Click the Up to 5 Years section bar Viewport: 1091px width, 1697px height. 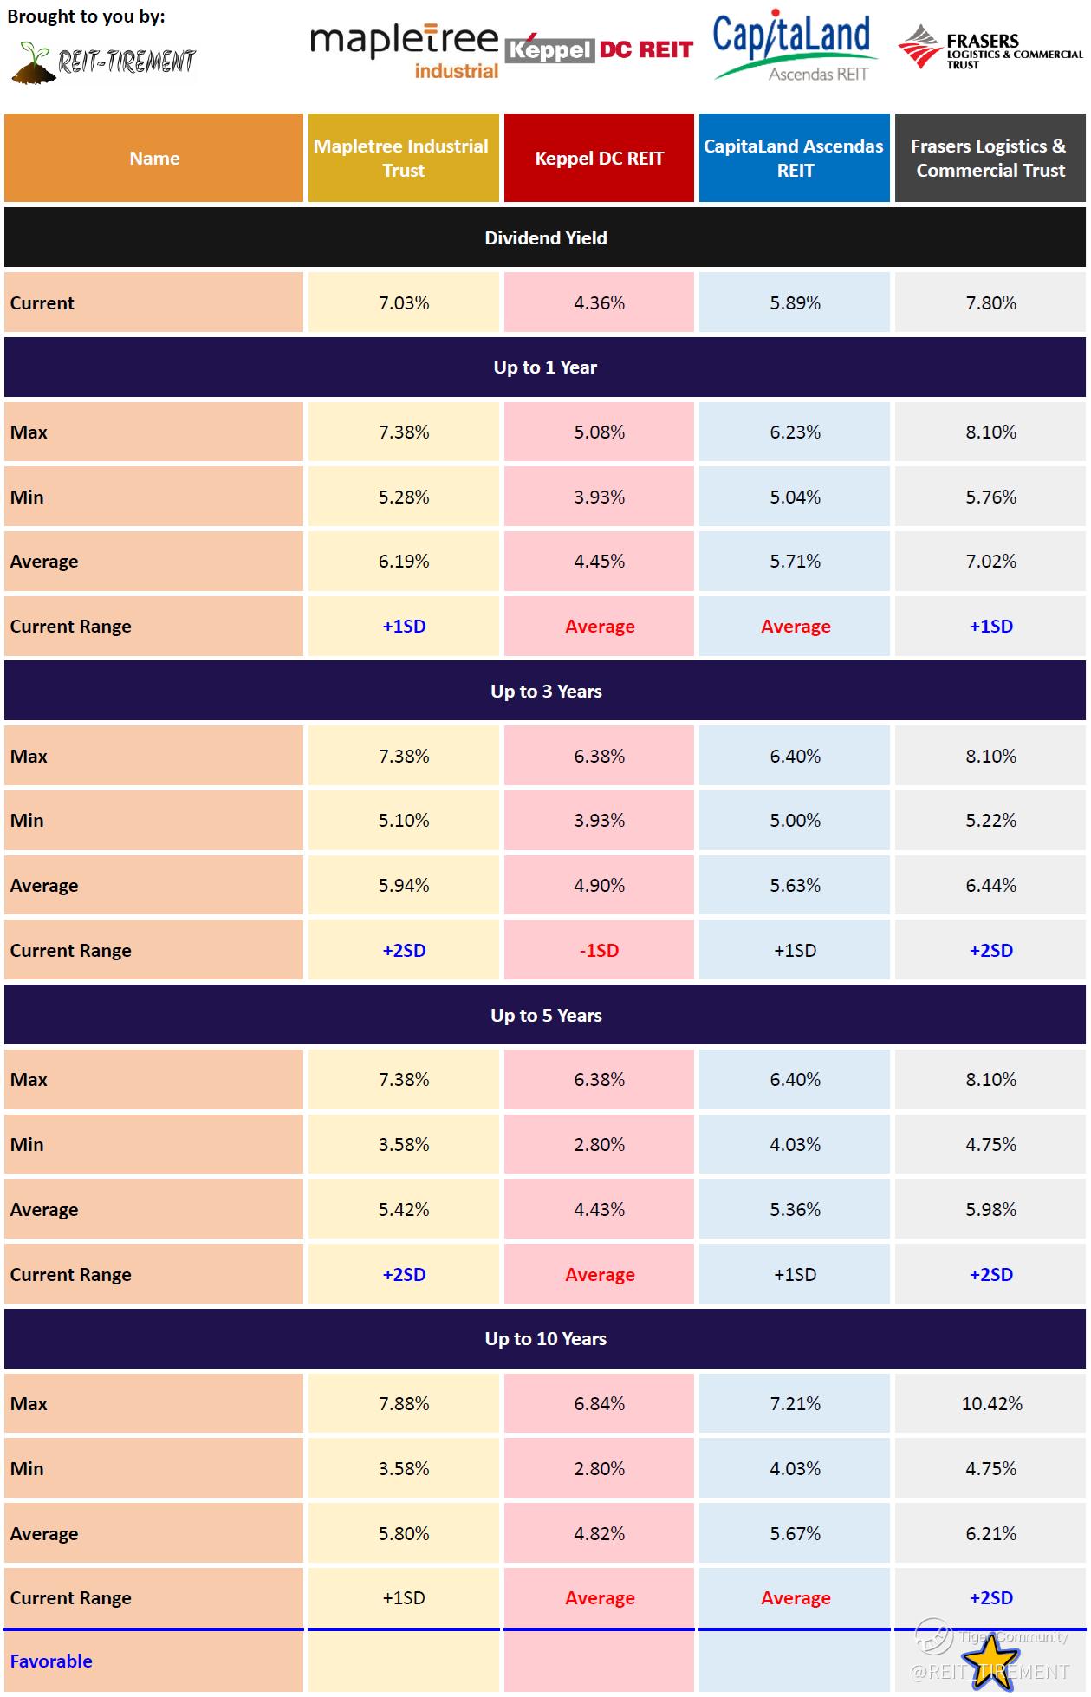pos(545,1015)
